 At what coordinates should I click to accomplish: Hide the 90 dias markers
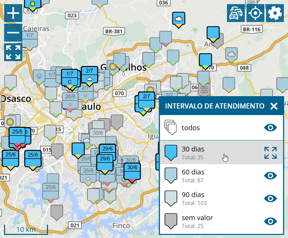point(271,199)
